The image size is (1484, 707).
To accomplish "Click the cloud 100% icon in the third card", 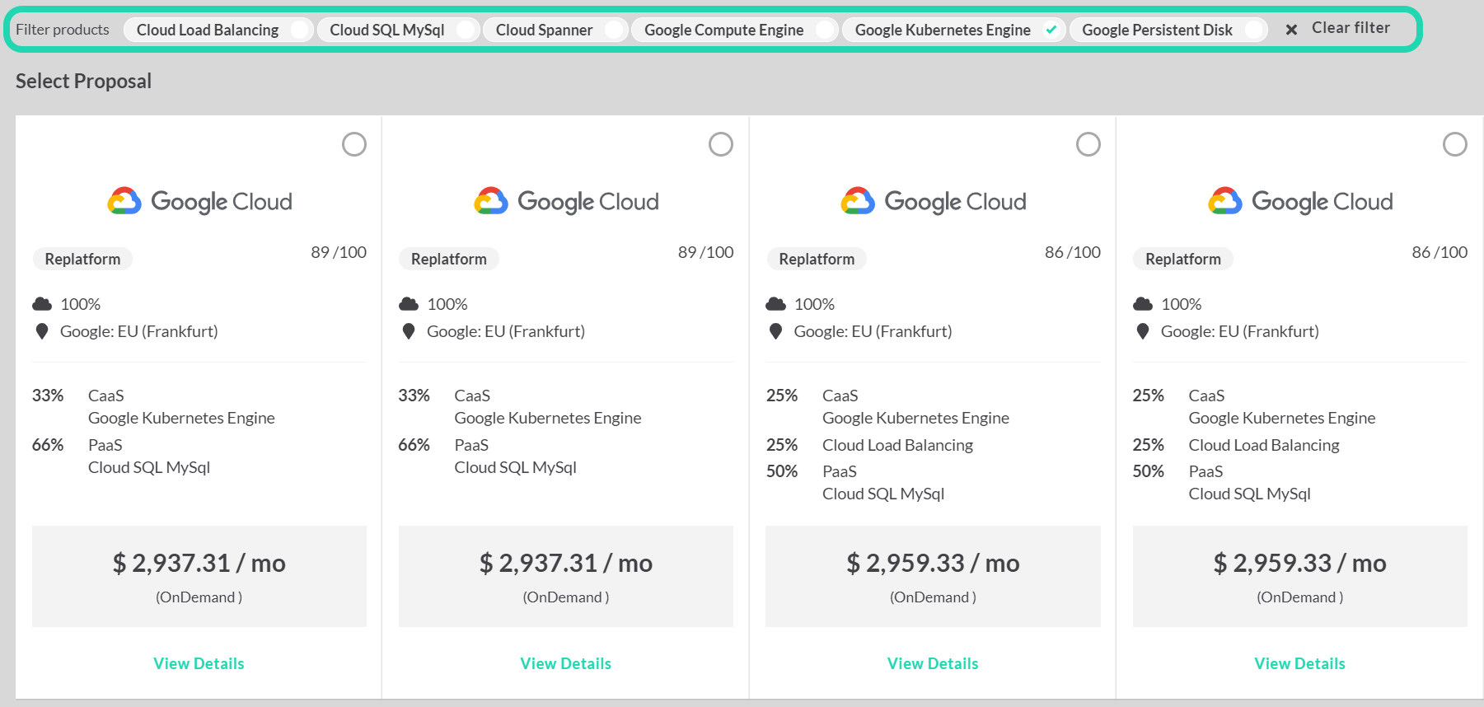I will pyautogui.click(x=775, y=304).
